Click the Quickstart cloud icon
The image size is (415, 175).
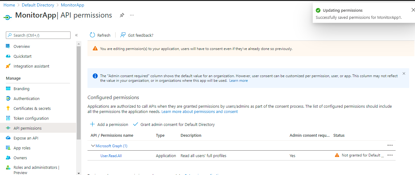coord(8,56)
